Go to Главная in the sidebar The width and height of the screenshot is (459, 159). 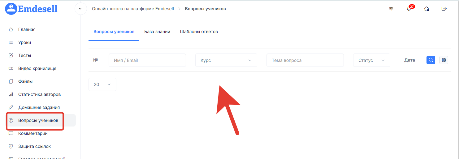[x=27, y=29]
